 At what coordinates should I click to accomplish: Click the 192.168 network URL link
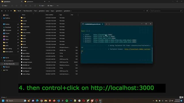click(x=104, y=38)
